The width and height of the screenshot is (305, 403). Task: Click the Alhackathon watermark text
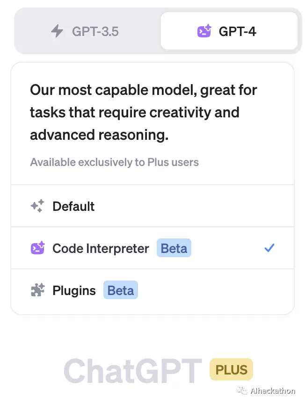pos(273,391)
